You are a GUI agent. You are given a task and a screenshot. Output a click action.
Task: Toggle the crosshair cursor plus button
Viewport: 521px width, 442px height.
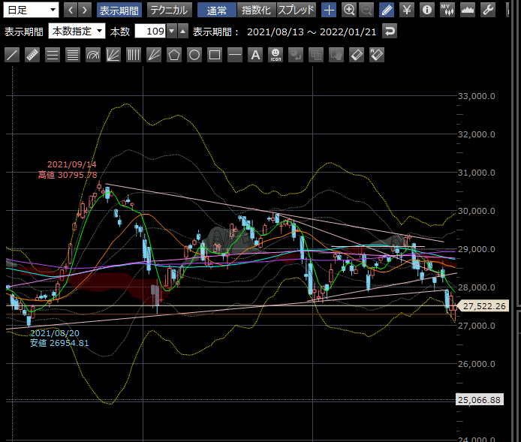pyautogui.click(x=329, y=10)
